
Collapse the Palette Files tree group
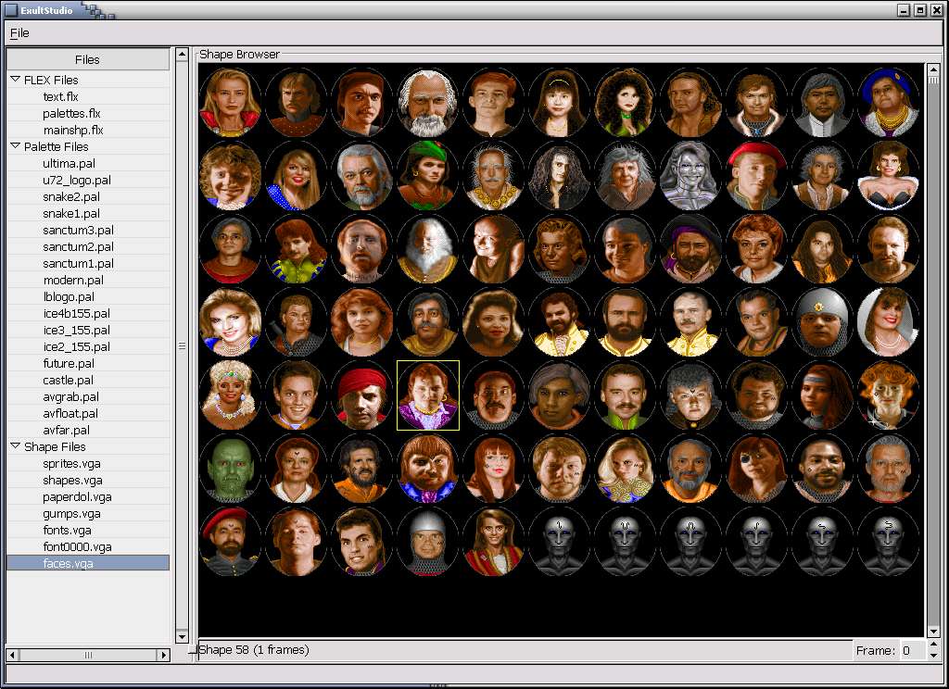point(16,146)
